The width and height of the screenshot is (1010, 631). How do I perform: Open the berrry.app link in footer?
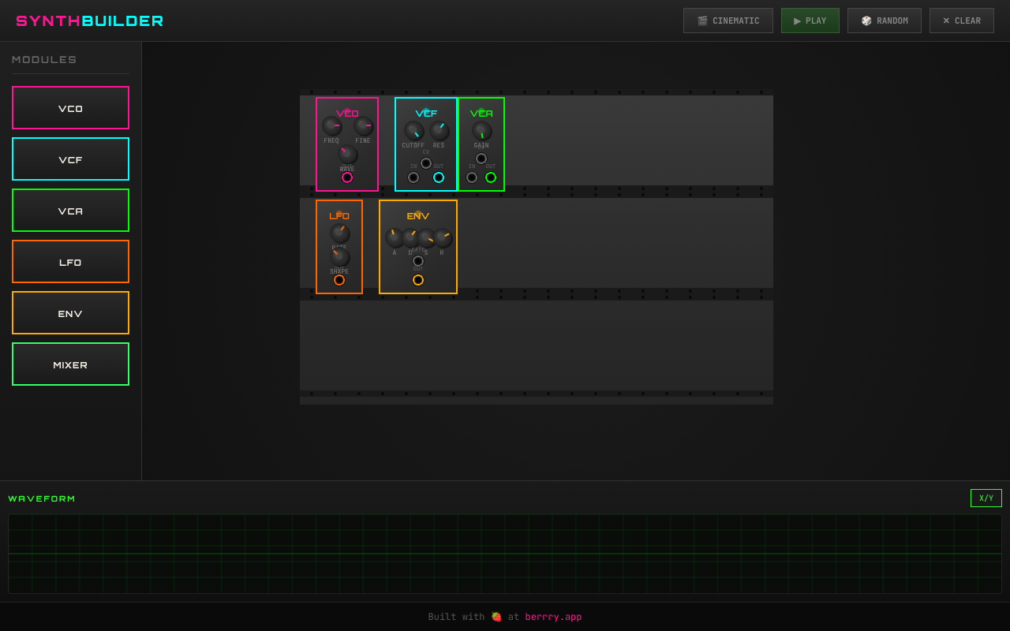(553, 616)
